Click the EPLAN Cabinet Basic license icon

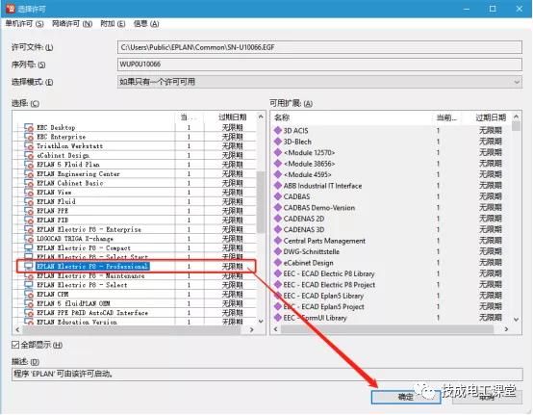pos(29,183)
